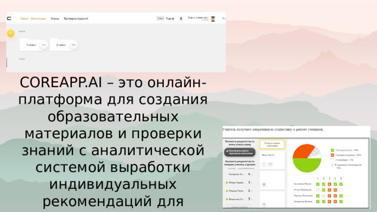The height and width of the screenshot is (212, 377).
Task: Click first-row green check in column 1
Action: (x=318, y=184)
